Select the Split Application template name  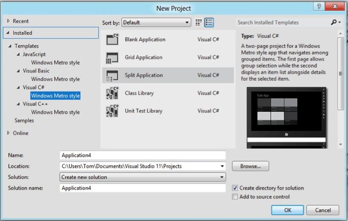coord(144,75)
